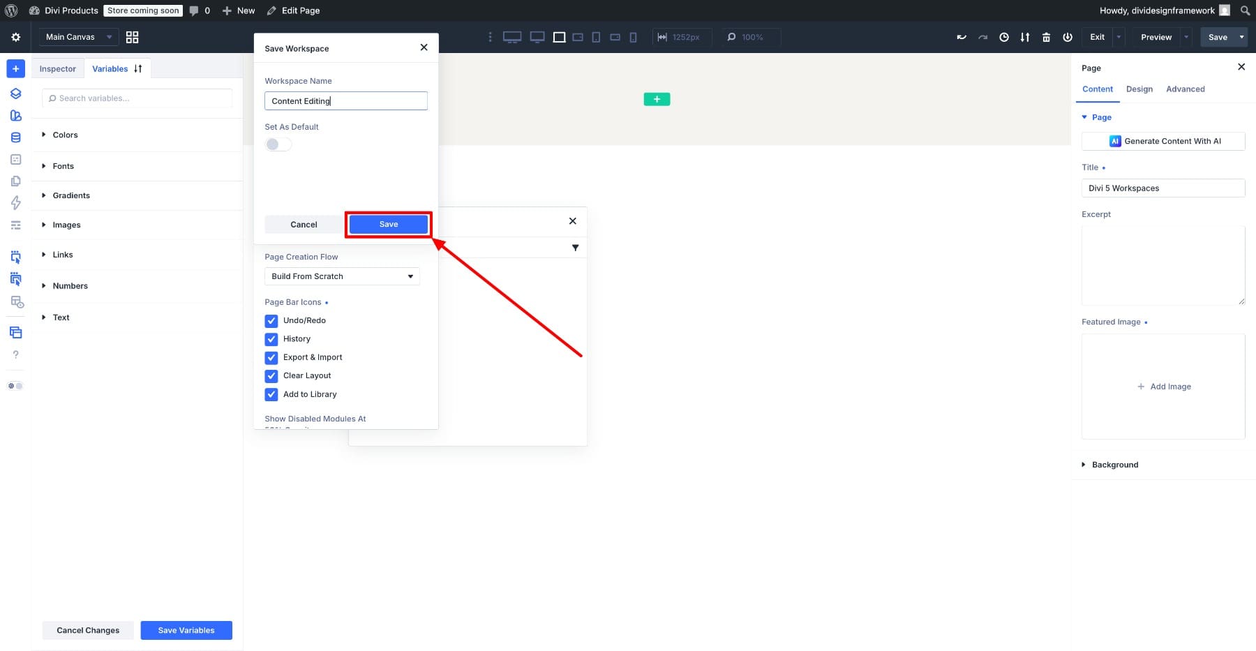The width and height of the screenshot is (1256, 651).
Task: Uncheck the Clear Layout checkbox
Action: click(x=271, y=376)
